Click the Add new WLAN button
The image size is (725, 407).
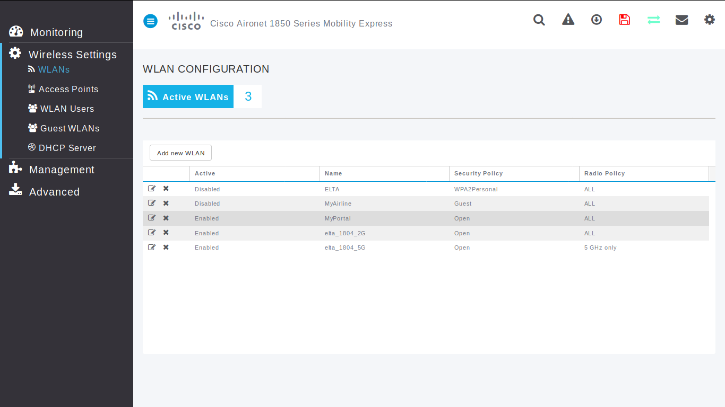click(180, 153)
